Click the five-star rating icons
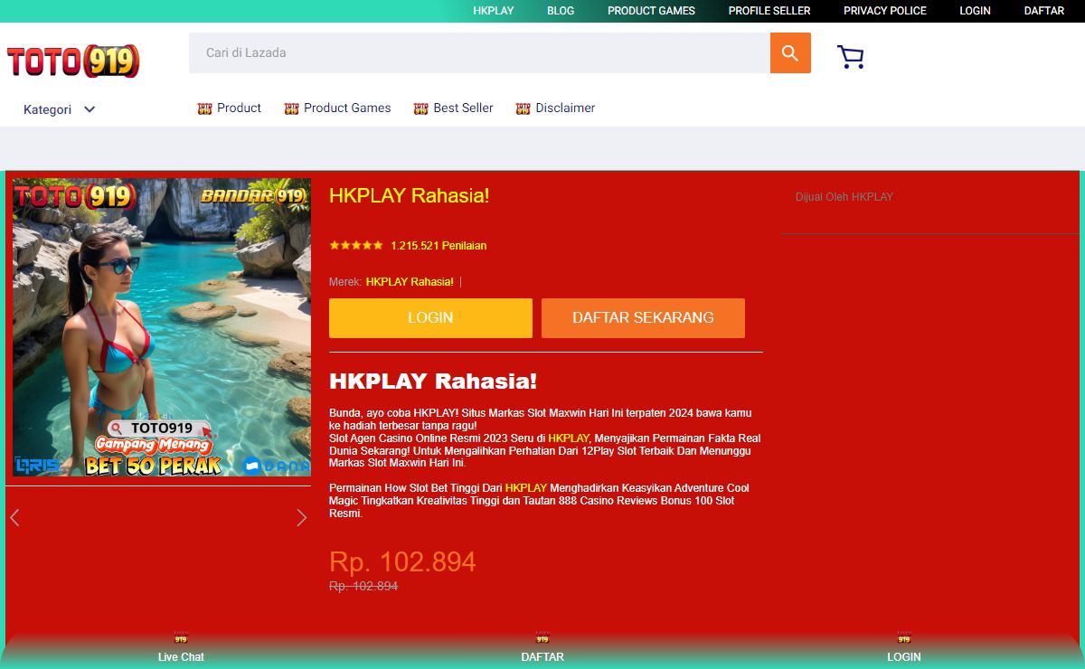The width and height of the screenshot is (1085, 669). [x=356, y=245]
